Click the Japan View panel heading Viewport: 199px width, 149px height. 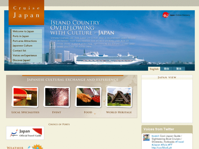click(167, 77)
